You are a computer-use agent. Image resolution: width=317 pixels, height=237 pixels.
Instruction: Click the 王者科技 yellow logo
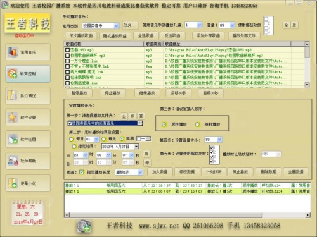(x=28, y=23)
